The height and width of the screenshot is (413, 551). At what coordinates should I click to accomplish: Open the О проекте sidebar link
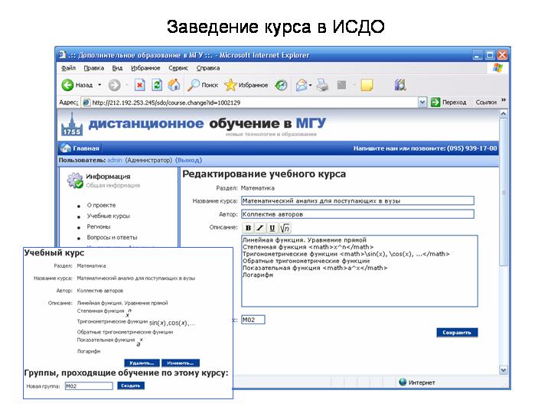pos(101,205)
